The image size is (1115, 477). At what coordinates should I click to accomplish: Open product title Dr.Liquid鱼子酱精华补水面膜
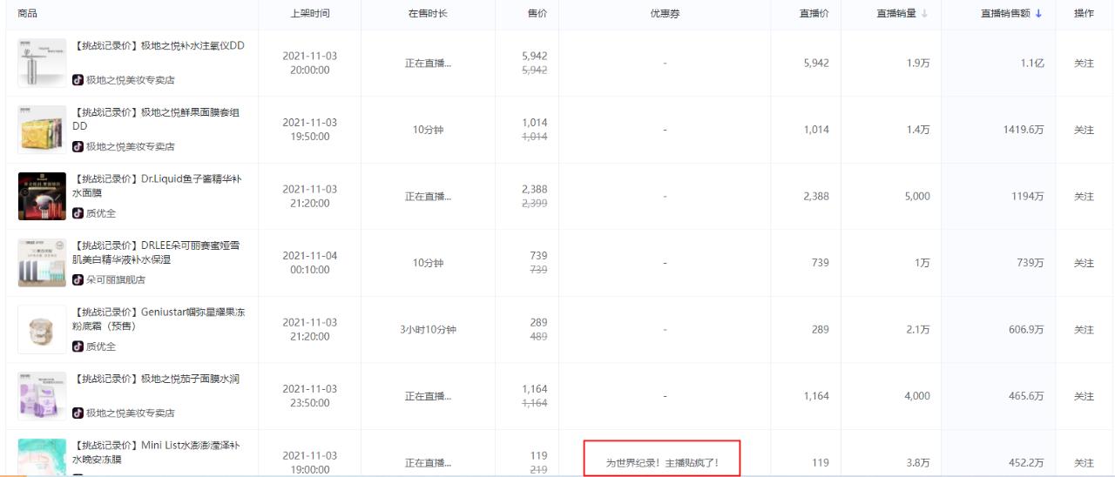click(x=156, y=186)
